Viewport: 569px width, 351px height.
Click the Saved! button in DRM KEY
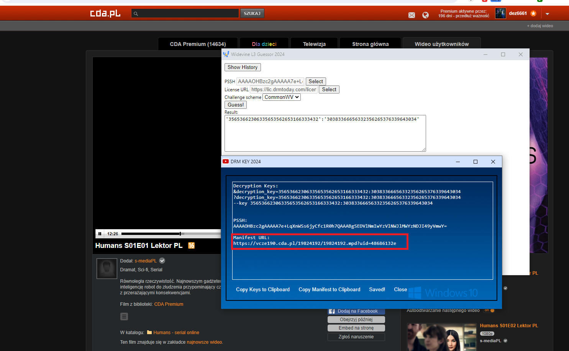coord(377,290)
